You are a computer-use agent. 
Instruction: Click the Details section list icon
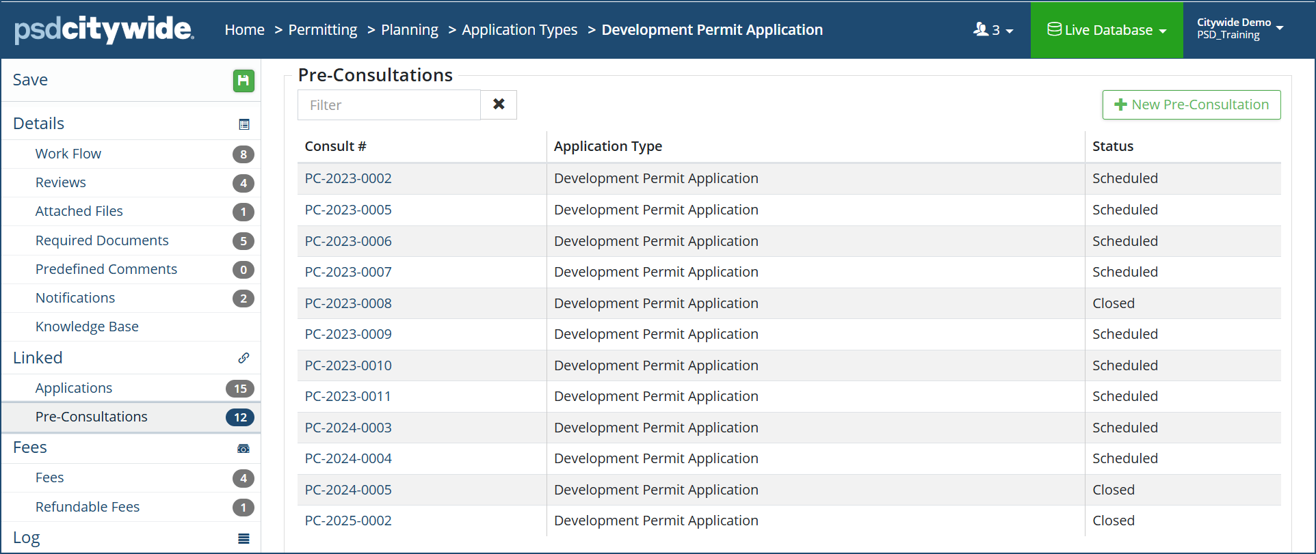pos(244,124)
